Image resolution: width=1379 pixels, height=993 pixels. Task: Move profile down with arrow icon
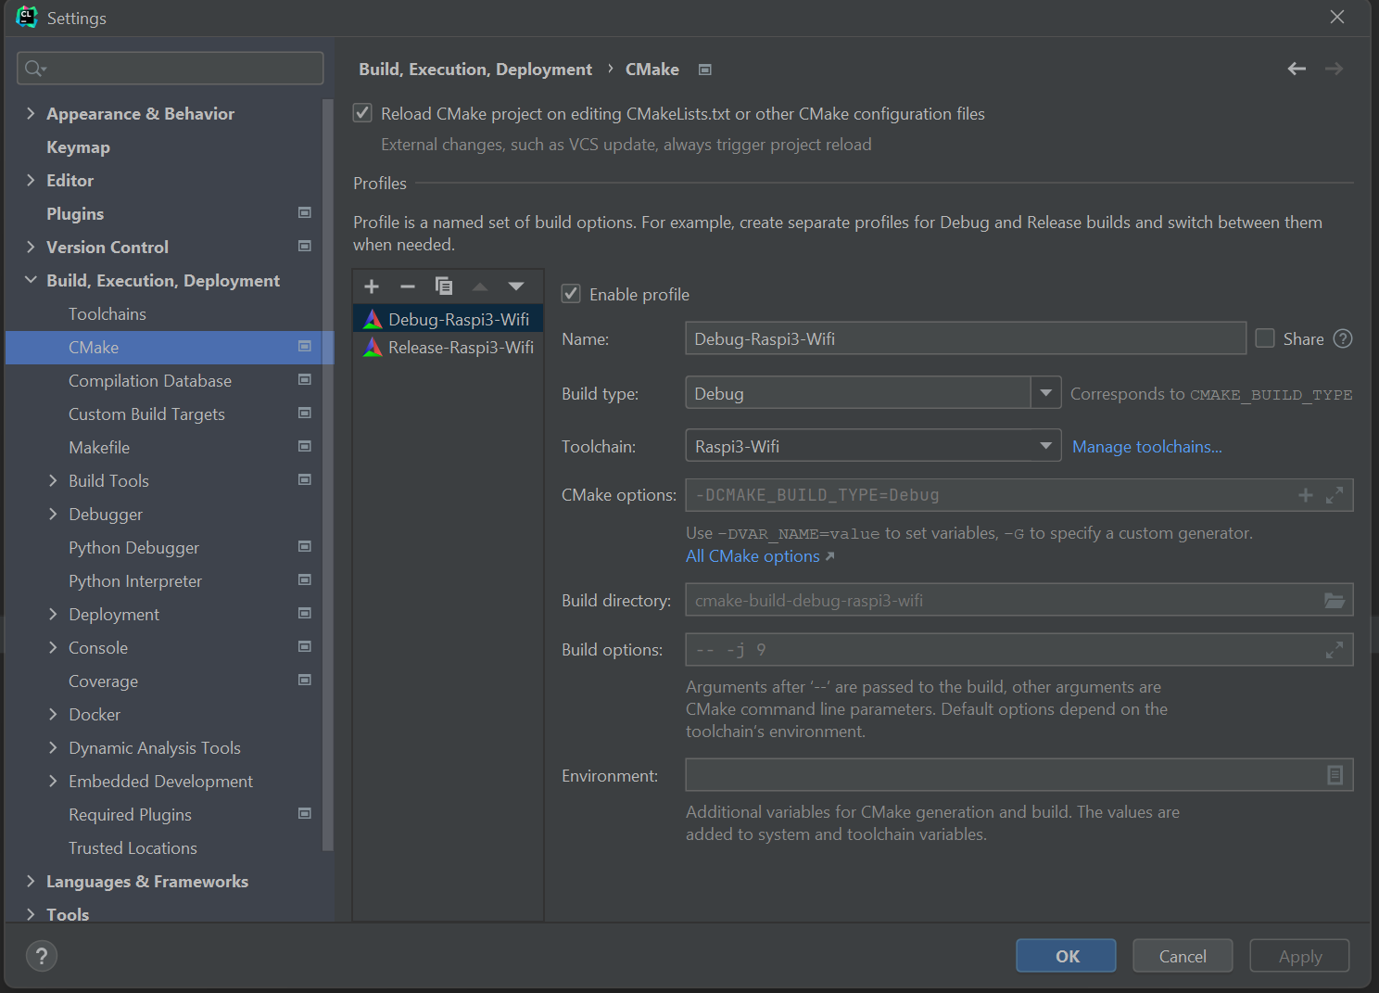(516, 286)
